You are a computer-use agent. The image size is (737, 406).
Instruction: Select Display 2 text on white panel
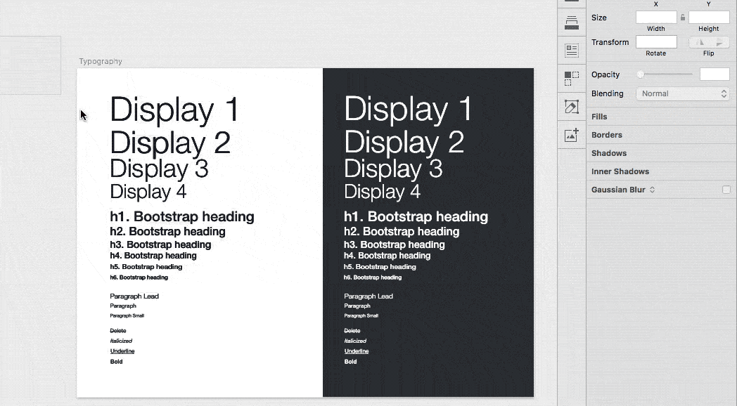tap(170, 143)
